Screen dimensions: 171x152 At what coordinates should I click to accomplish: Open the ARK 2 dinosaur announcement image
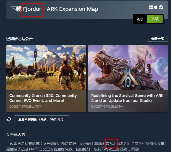pos(128,67)
